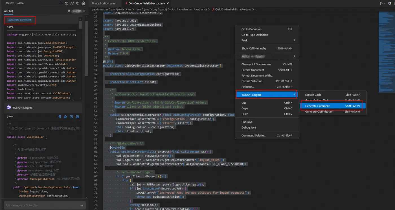
Task: Expand the Peek submenu arrow
Action: point(294,40)
